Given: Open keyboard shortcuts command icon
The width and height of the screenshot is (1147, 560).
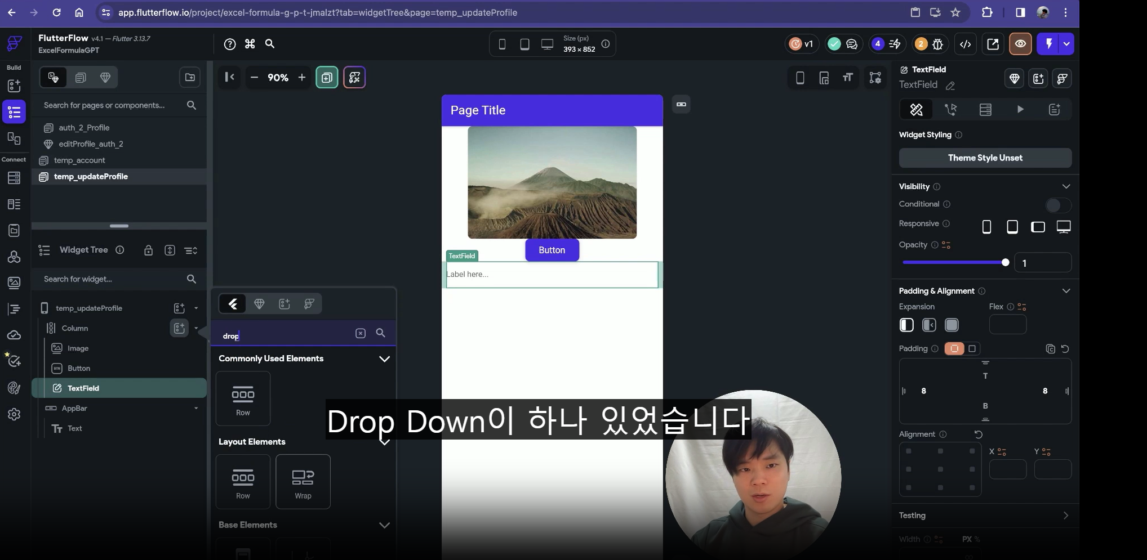Looking at the screenshot, I should (x=250, y=44).
